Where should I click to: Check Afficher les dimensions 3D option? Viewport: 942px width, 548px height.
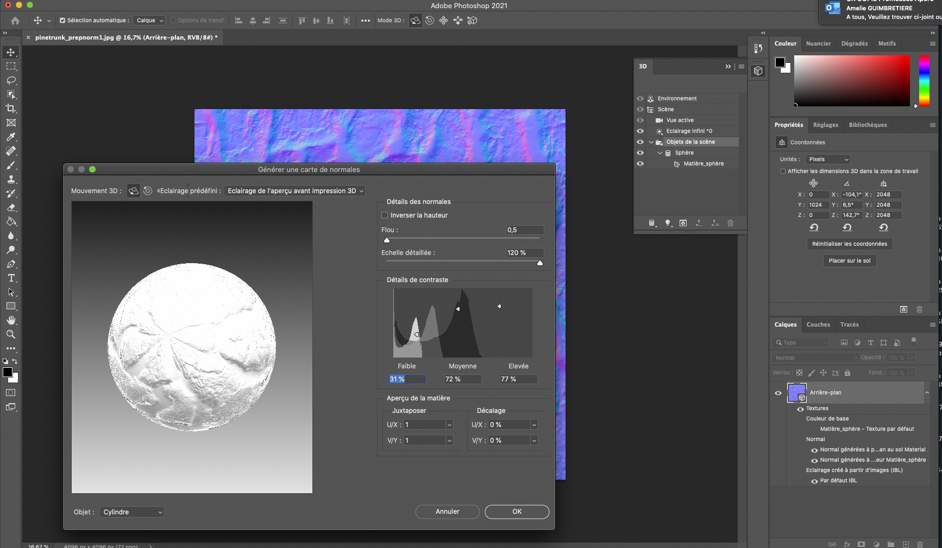click(782, 171)
